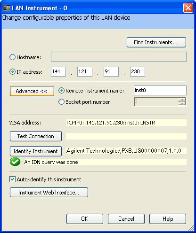
Task: Click the first IP octet field 141
Action: pyautogui.click(x=58, y=72)
